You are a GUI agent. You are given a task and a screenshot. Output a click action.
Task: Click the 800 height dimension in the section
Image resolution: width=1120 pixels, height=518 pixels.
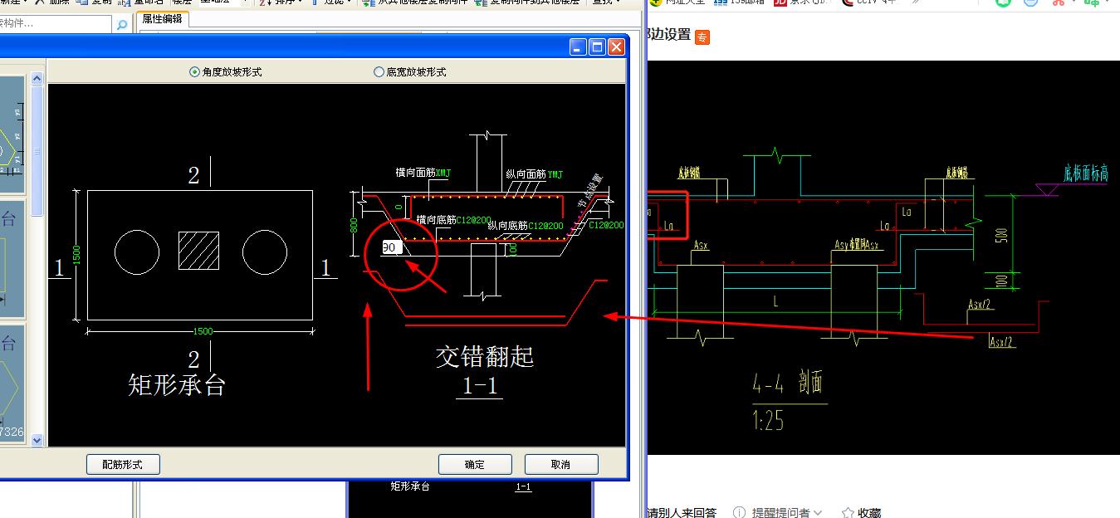click(354, 224)
